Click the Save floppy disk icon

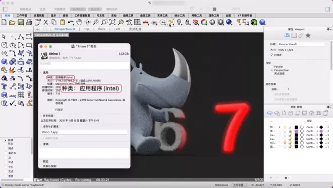[x=21, y=22]
